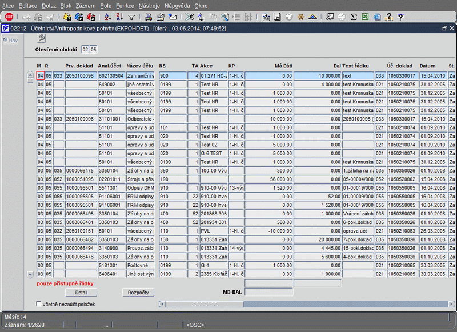457x332 pixels.
Task: Click the scroll up arrow beside first row
Action: [31, 75]
